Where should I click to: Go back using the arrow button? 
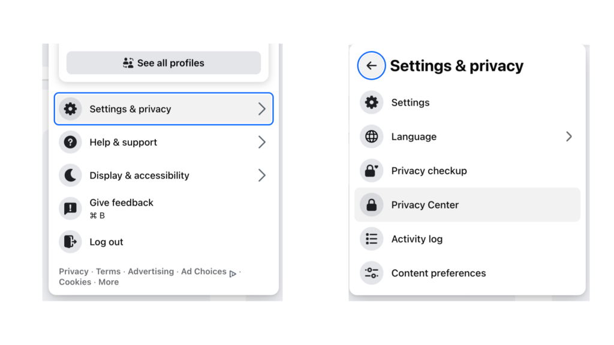371,65
